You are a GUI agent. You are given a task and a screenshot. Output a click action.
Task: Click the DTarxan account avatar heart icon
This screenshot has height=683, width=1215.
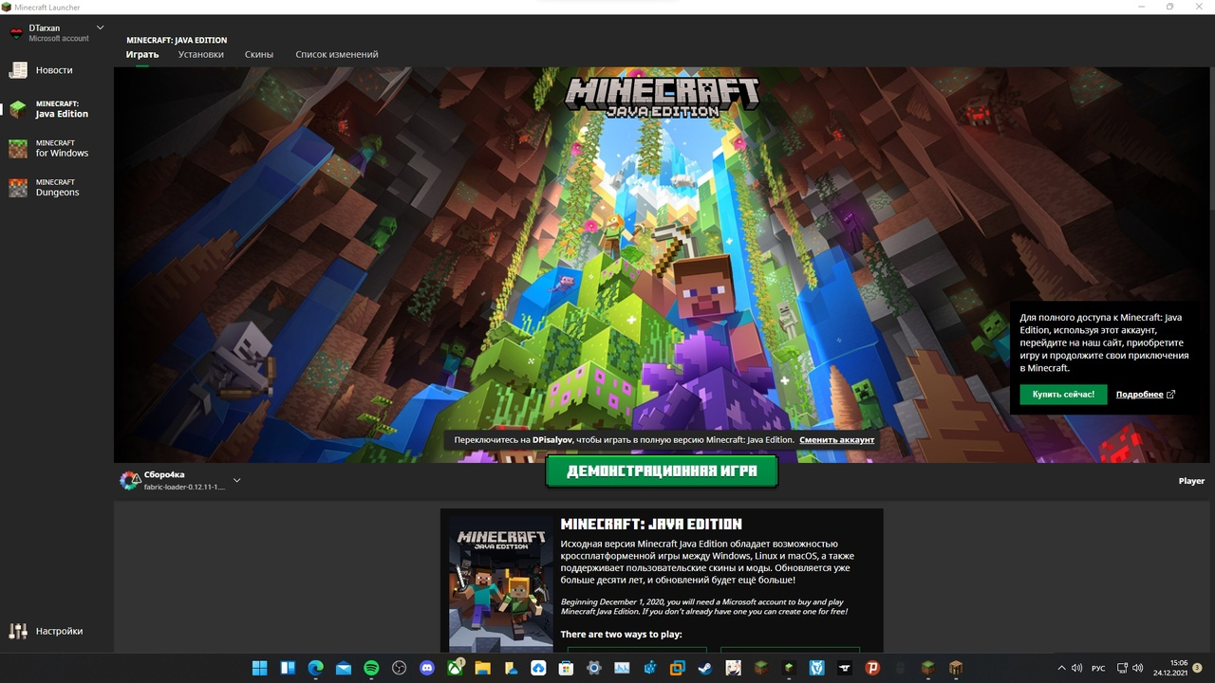(x=16, y=33)
